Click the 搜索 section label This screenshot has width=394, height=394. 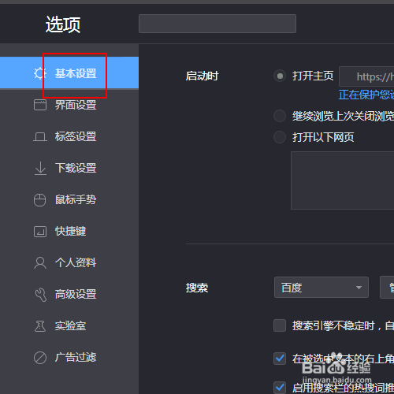point(197,288)
